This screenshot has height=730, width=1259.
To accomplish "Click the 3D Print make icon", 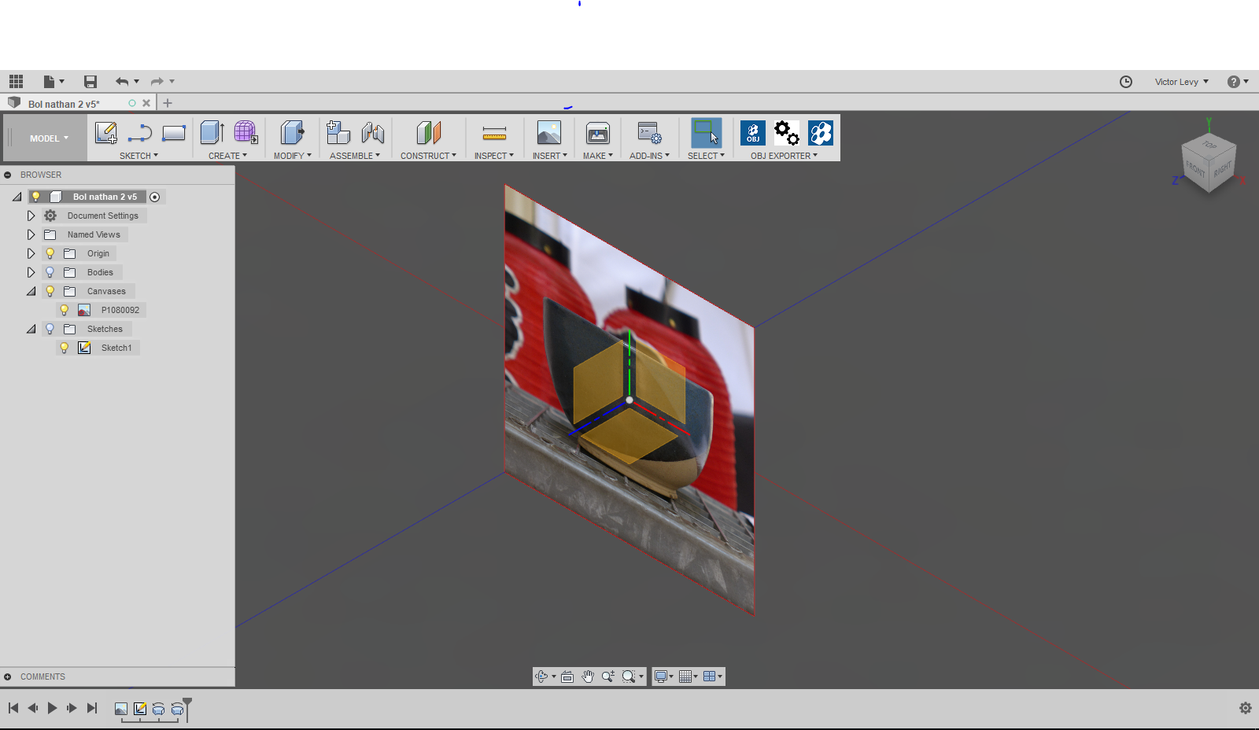I will (598, 133).
